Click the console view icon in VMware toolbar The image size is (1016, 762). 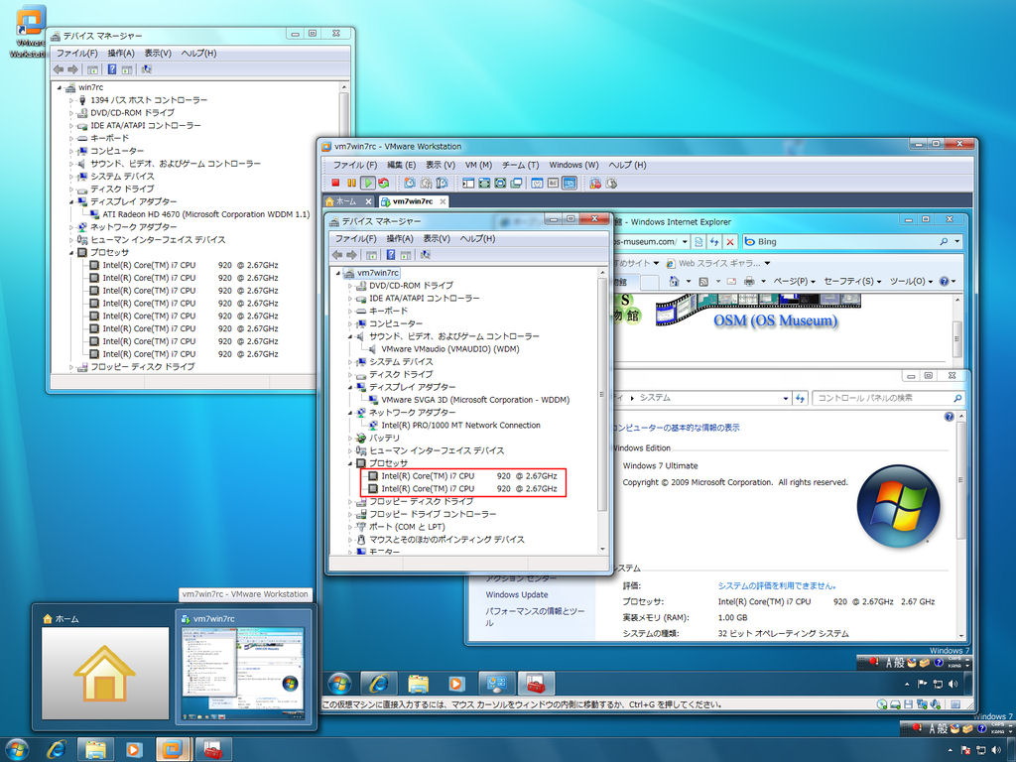click(570, 184)
